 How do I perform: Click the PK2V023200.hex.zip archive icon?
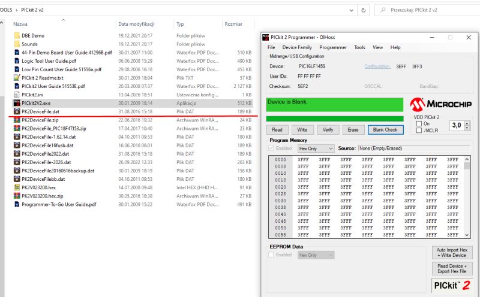17,196
